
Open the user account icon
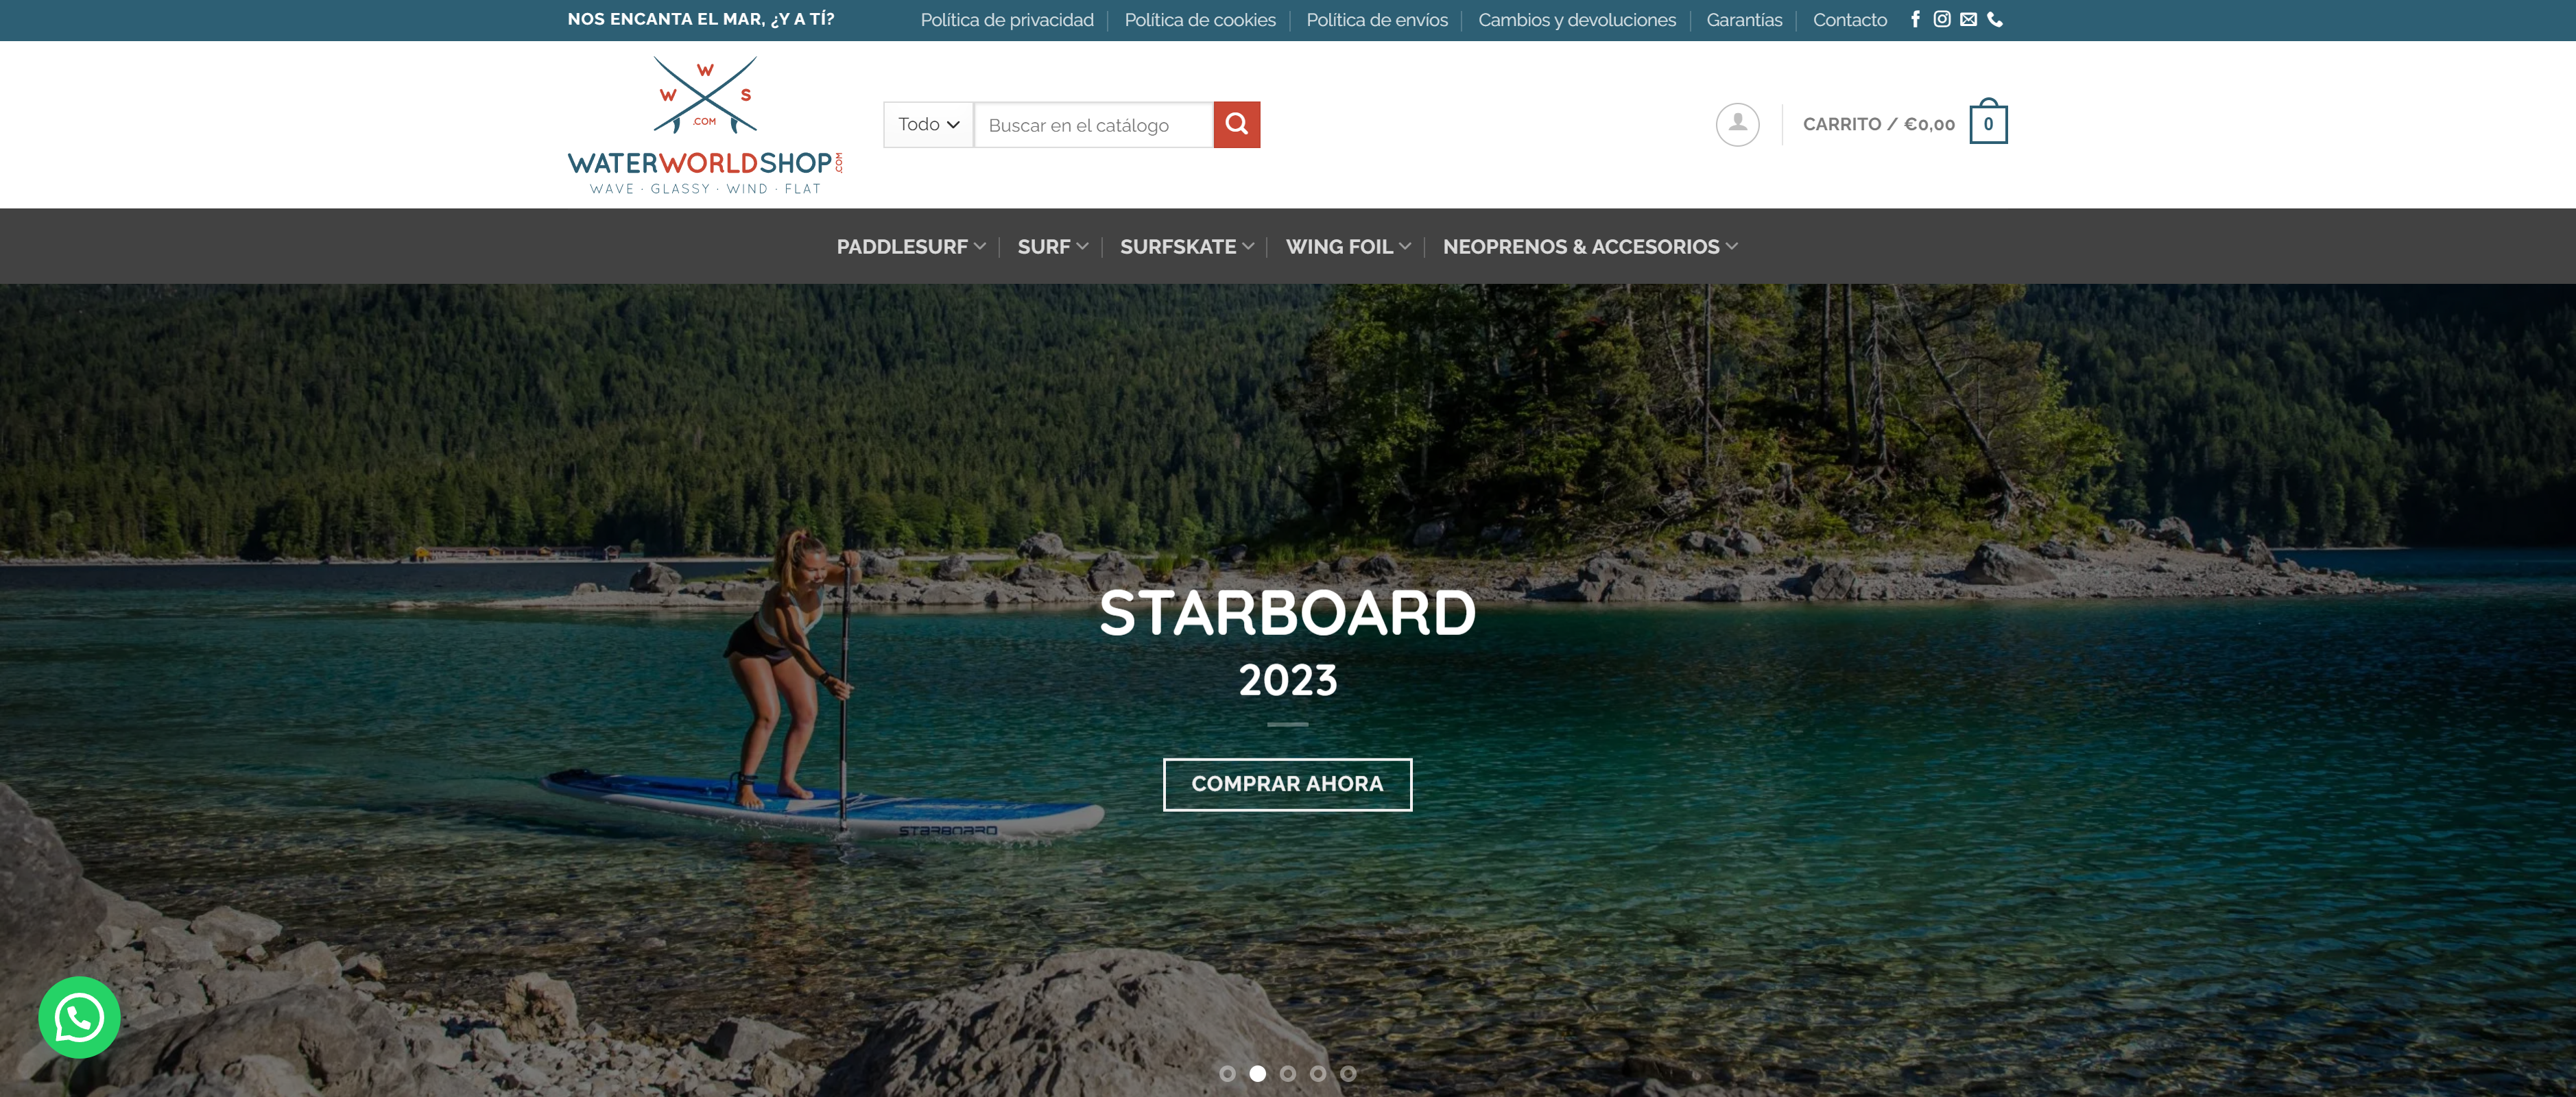click(1738, 124)
